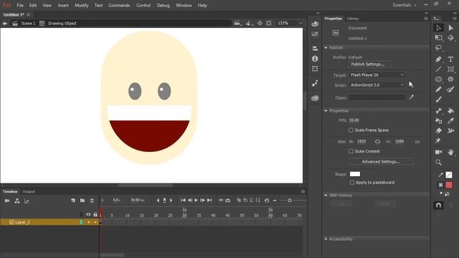Collapse the Properties section
The height and width of the screenshot is (258, 459).
tap(326, 111)
